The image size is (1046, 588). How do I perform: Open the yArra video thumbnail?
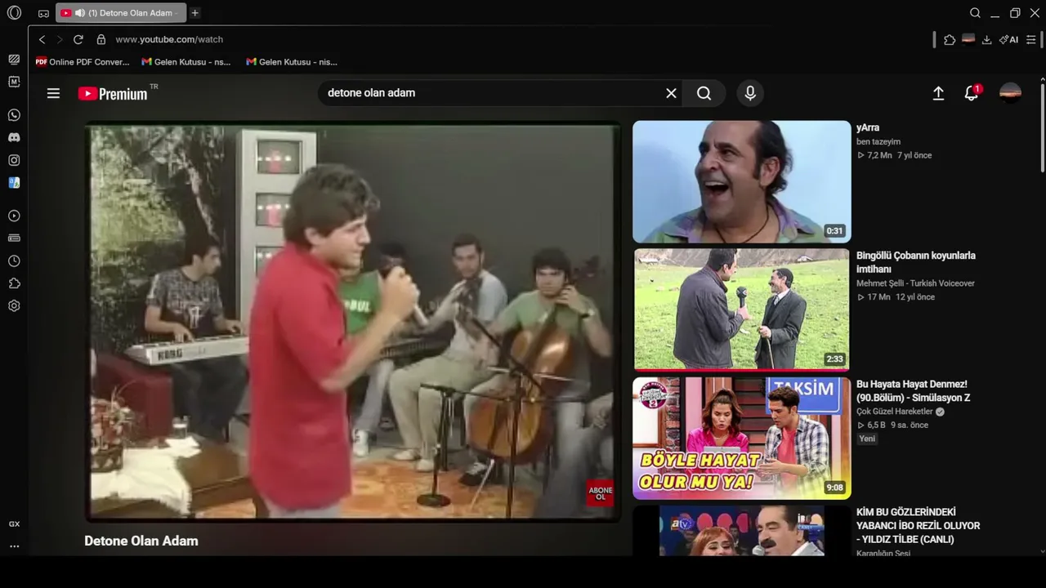tap(742, 182)
